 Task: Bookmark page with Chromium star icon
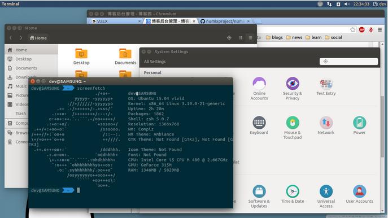(x=352, y=30)
